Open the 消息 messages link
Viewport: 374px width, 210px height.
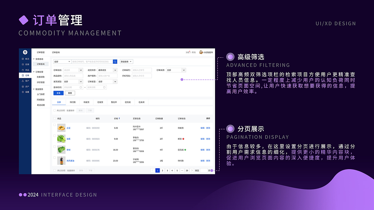(x=188, y=52)
